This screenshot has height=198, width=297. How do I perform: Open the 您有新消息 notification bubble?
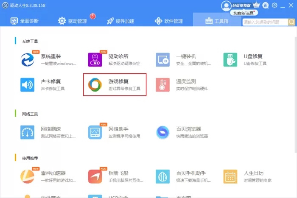tap(244, 13)
